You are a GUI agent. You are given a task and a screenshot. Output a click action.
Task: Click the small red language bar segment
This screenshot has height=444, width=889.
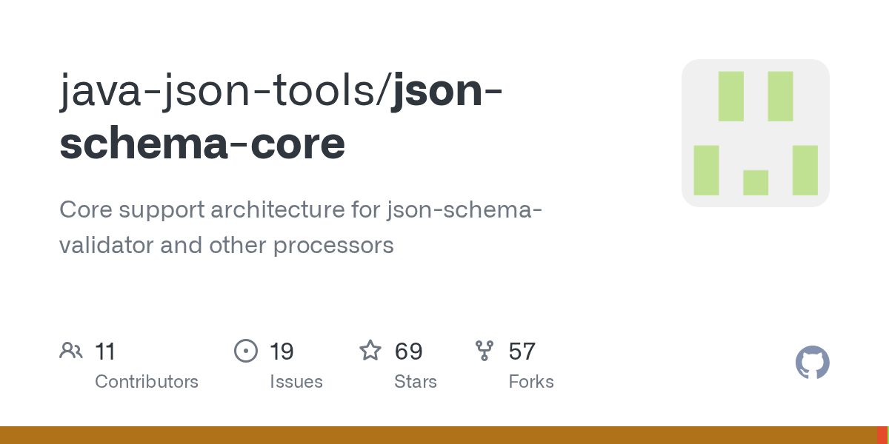pos(883,435)
